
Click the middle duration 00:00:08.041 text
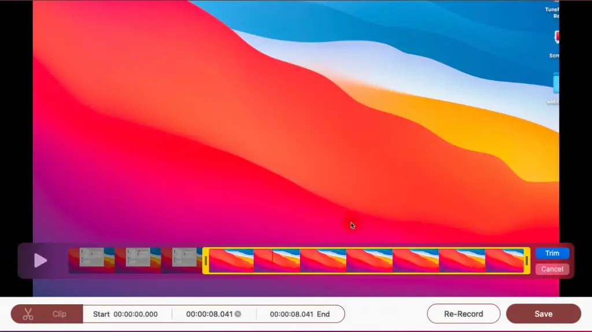[209, 314]
